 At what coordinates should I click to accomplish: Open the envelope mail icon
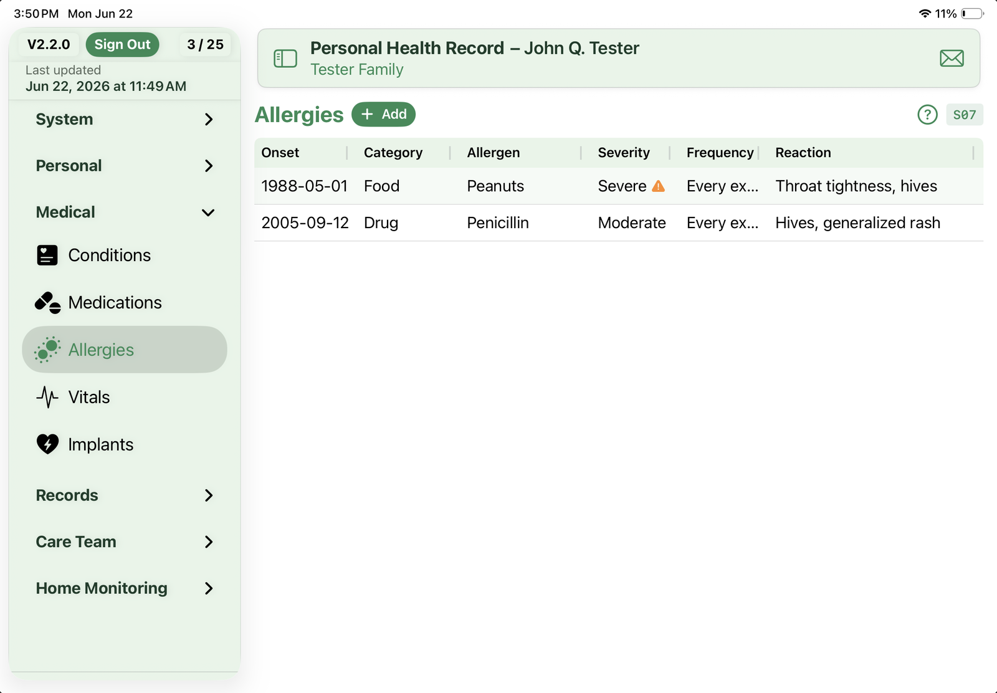(x=952, y=59)
